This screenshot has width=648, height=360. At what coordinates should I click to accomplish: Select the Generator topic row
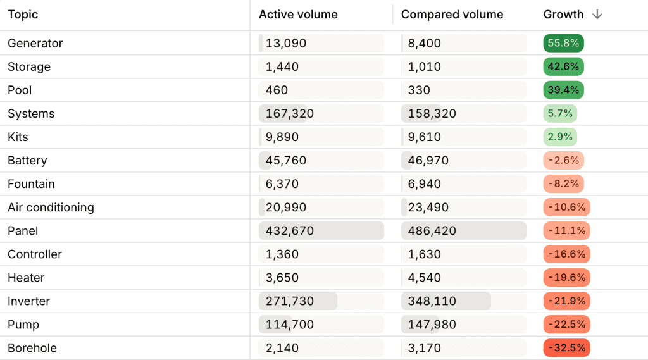click(324, 43)
